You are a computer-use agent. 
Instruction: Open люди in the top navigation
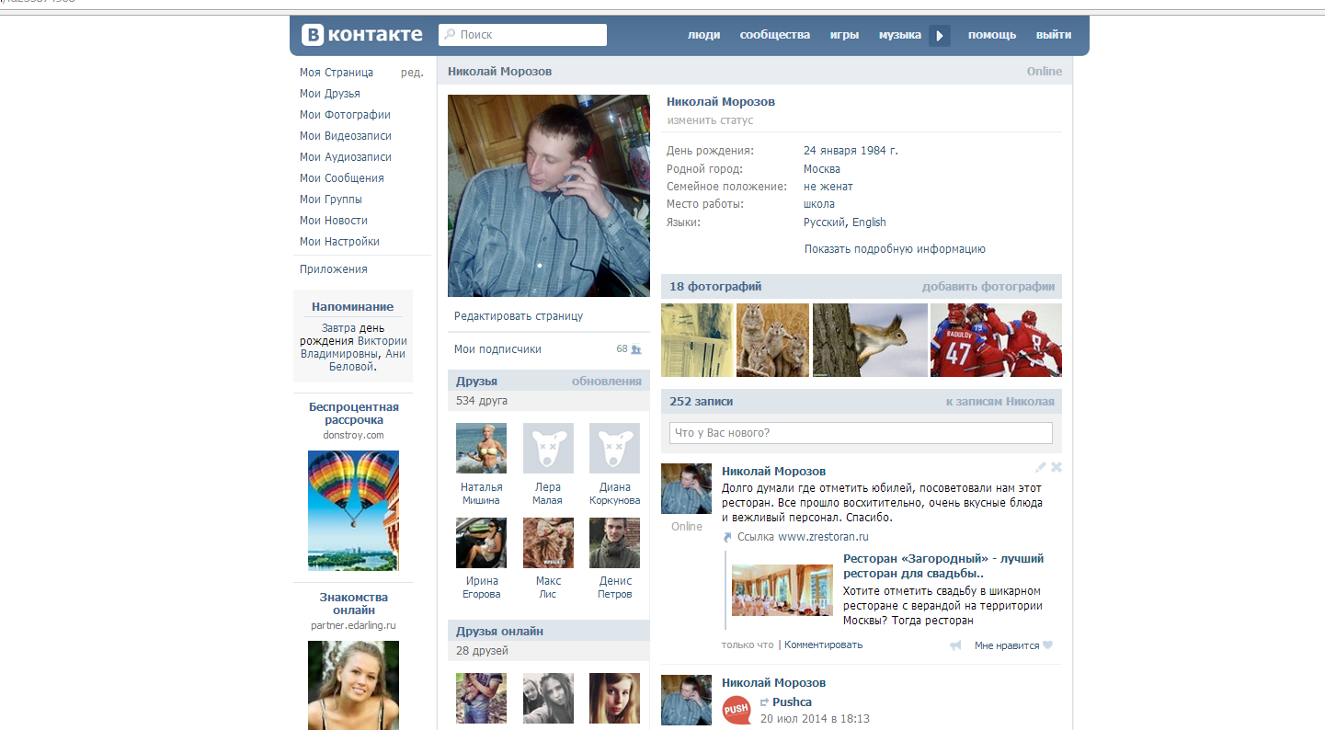[x=704, y=35]
